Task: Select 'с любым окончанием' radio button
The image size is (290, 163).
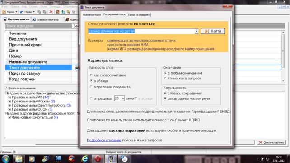Action: pos(165,73)
